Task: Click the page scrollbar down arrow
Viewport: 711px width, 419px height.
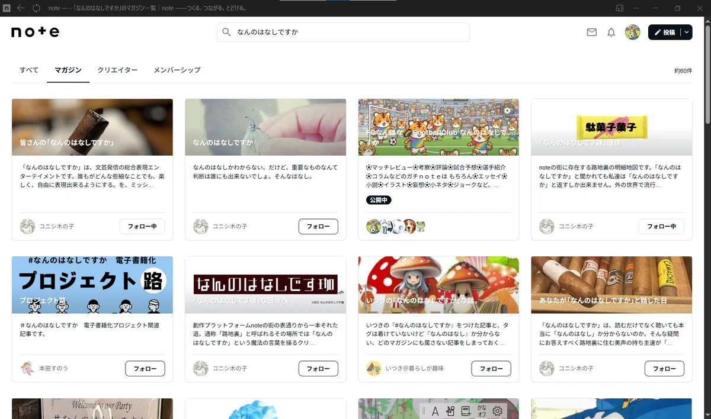Action: point(707,415)
